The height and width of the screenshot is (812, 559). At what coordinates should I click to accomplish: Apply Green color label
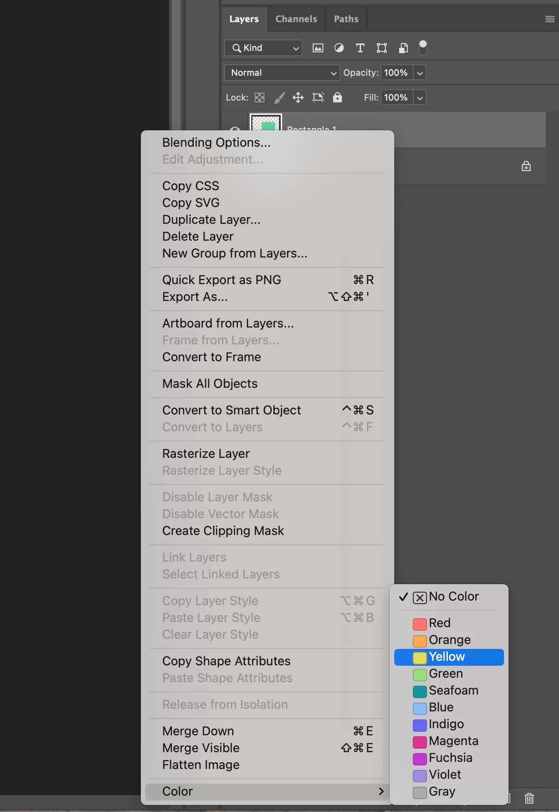(449, 674)
